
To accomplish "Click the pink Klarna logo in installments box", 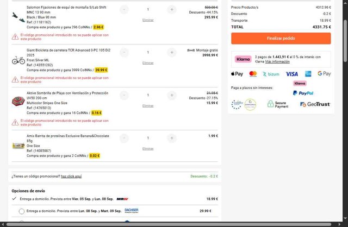I will pos(243,59).
